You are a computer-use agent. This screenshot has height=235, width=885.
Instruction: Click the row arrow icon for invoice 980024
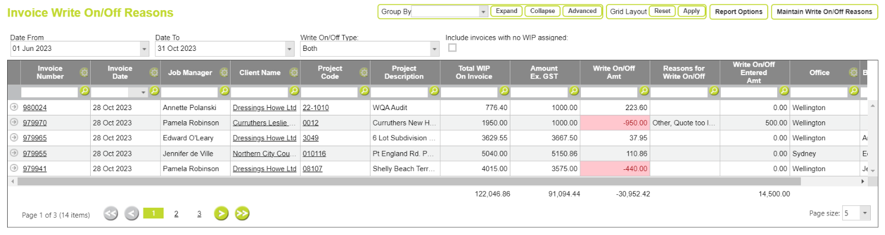pyautogui.click(x=14, y=107)
